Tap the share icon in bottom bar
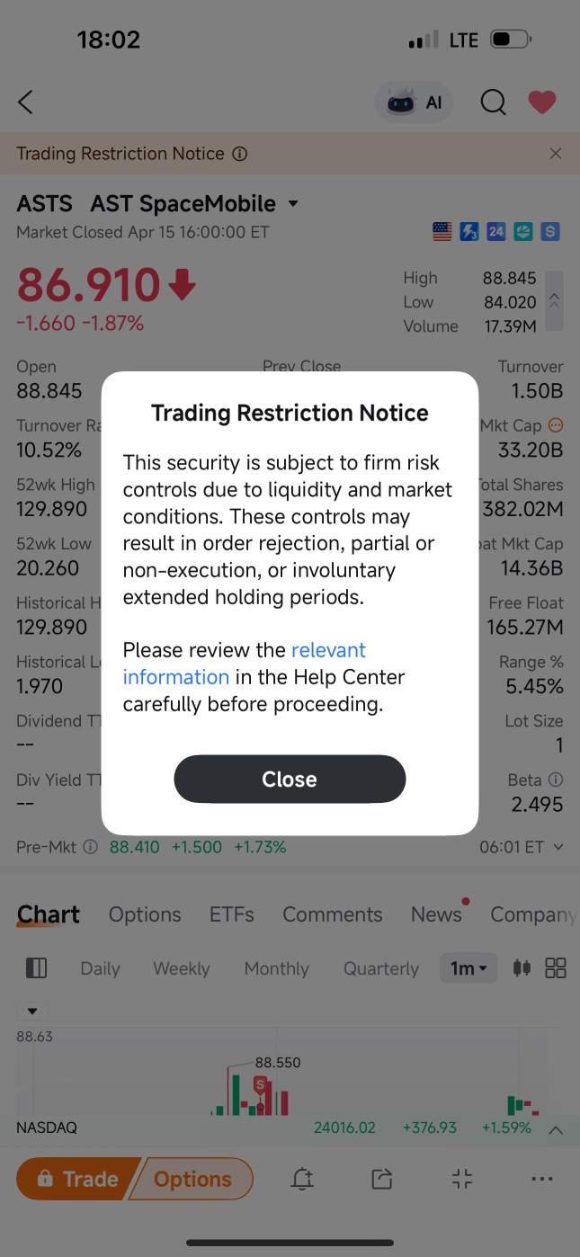Viewport: 580px width, 1257px height. pos(382,1179)
